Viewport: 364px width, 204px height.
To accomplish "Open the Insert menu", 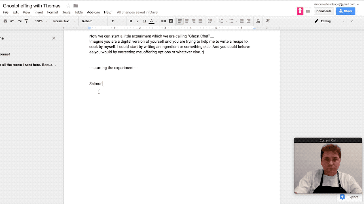I will pos(38,12).
